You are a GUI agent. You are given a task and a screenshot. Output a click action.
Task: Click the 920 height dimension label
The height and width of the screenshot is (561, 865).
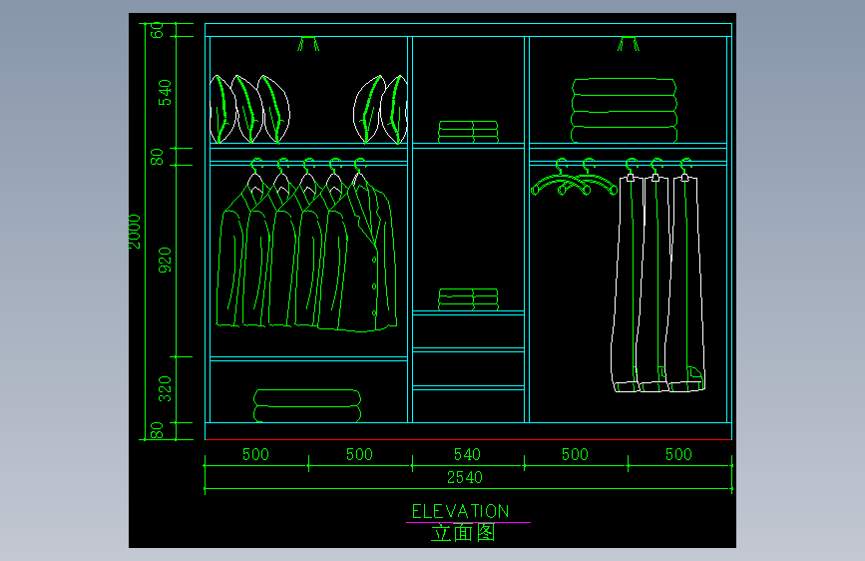165,260
